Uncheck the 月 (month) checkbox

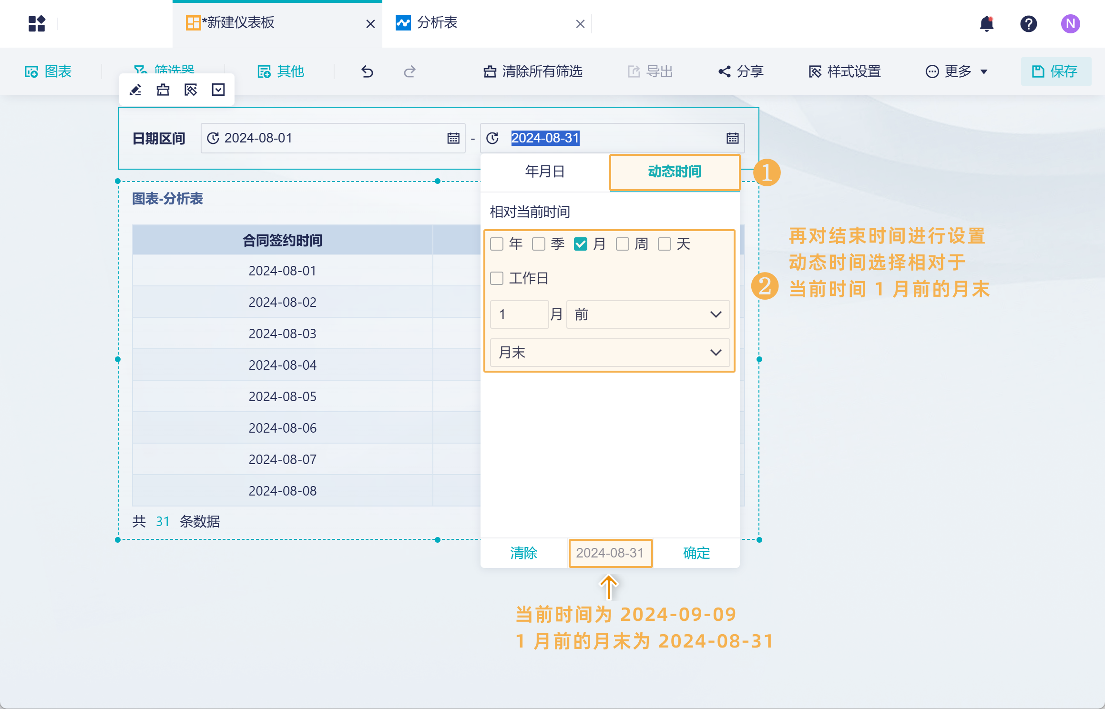[x=580, y=244]
